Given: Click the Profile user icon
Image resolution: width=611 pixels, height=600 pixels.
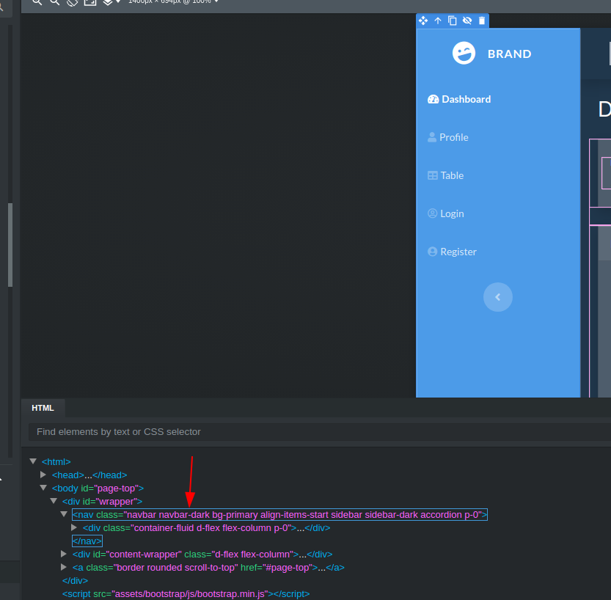Looking at the screenshot, I should click(432, 137).
